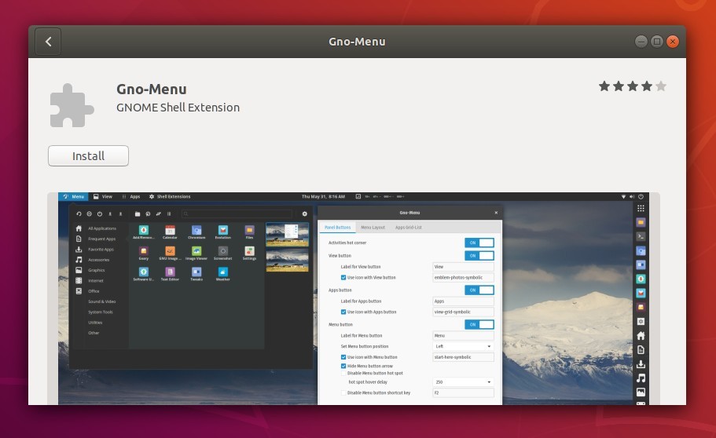
Task: Select Utilities category
Action: point(95,323)
